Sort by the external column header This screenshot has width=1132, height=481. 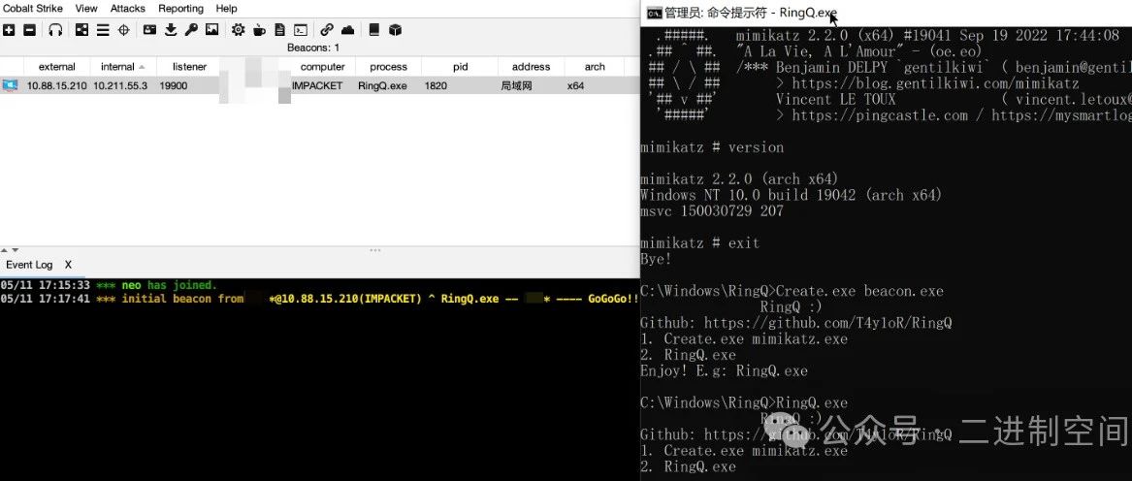pos(57,67)
